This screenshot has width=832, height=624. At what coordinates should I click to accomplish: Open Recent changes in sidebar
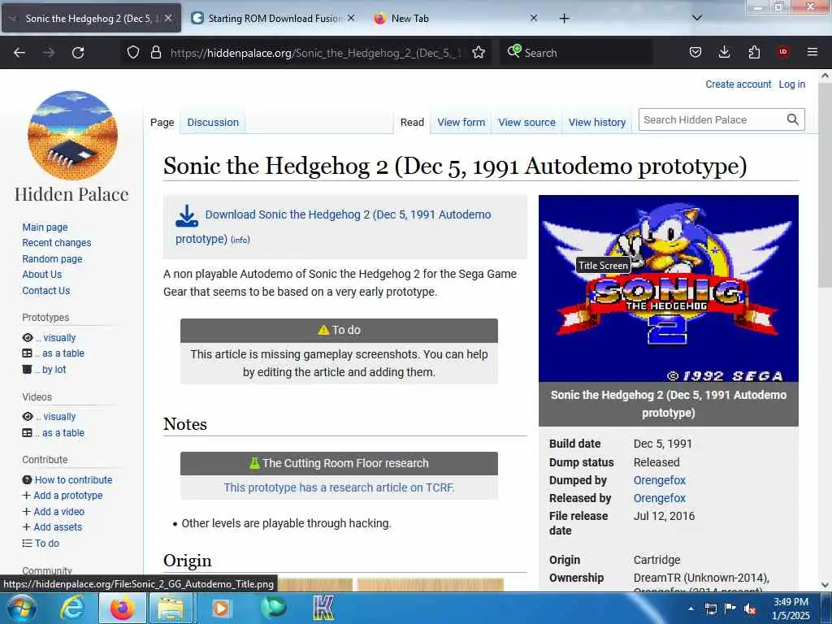57,242
